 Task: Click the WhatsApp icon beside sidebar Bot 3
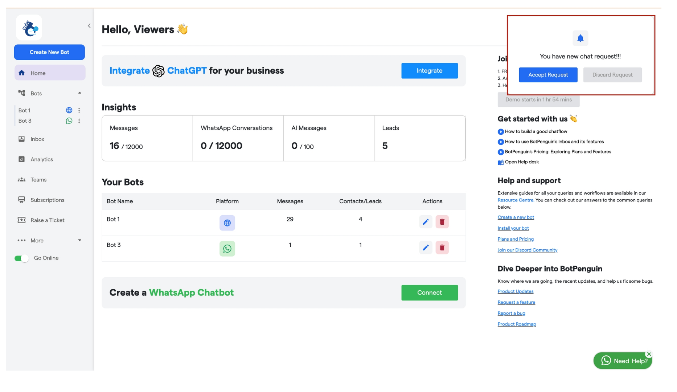69,121
